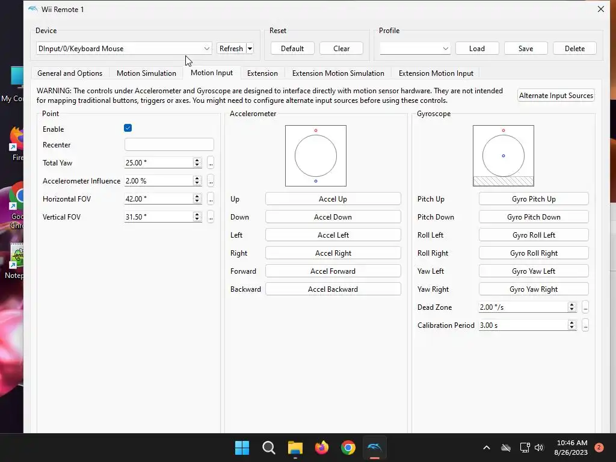
Task: Map the Accel Left button
Action: tap(333, 235)
